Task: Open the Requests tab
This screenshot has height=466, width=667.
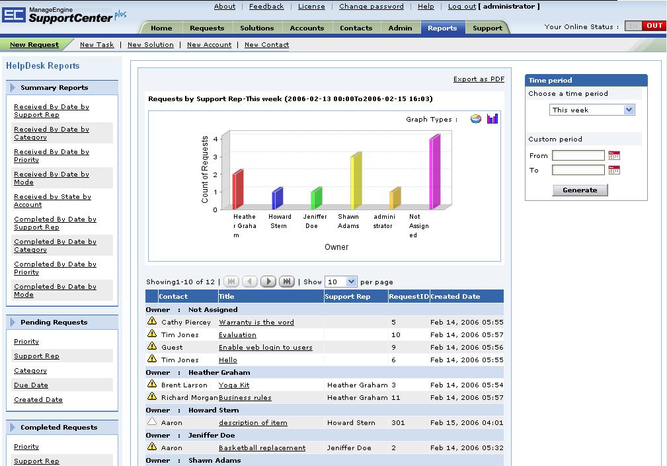Action: click(x=207, y=28)
